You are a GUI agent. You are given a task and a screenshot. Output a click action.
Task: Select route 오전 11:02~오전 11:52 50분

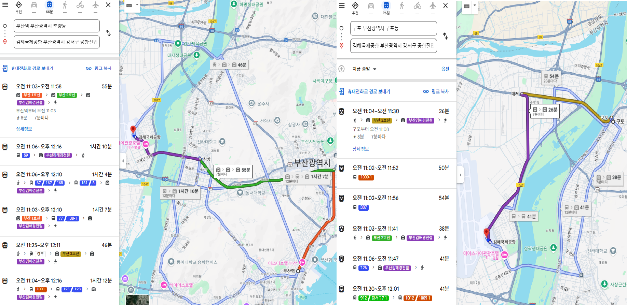pyautogui.click(x=396, y=173)
